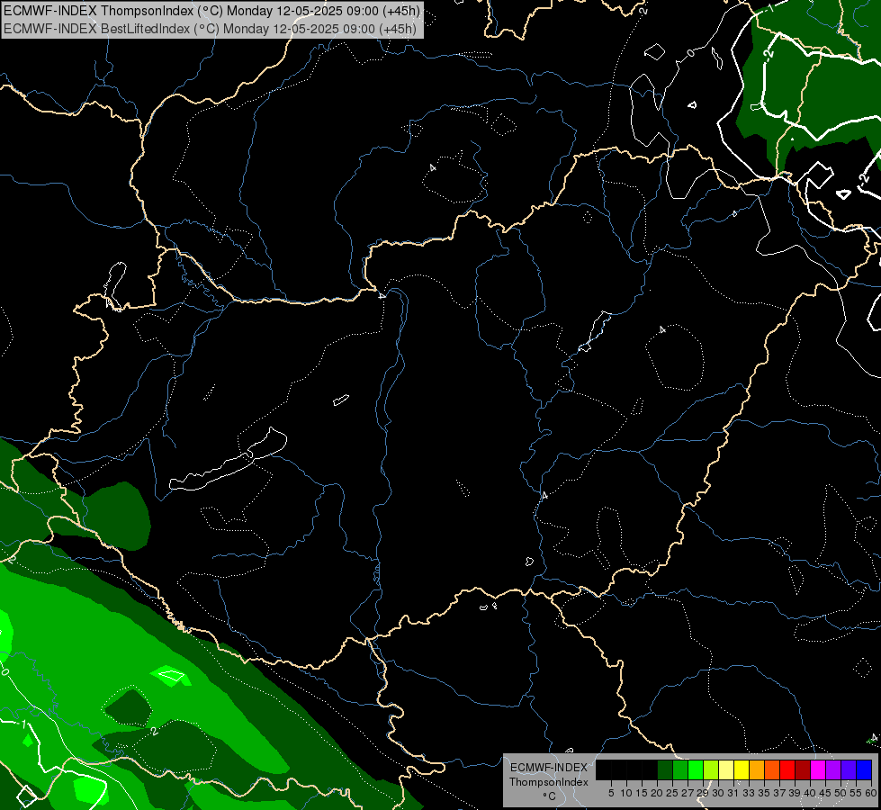Click the legend scale value 20
881x810 pixels.
coord(657,793)
